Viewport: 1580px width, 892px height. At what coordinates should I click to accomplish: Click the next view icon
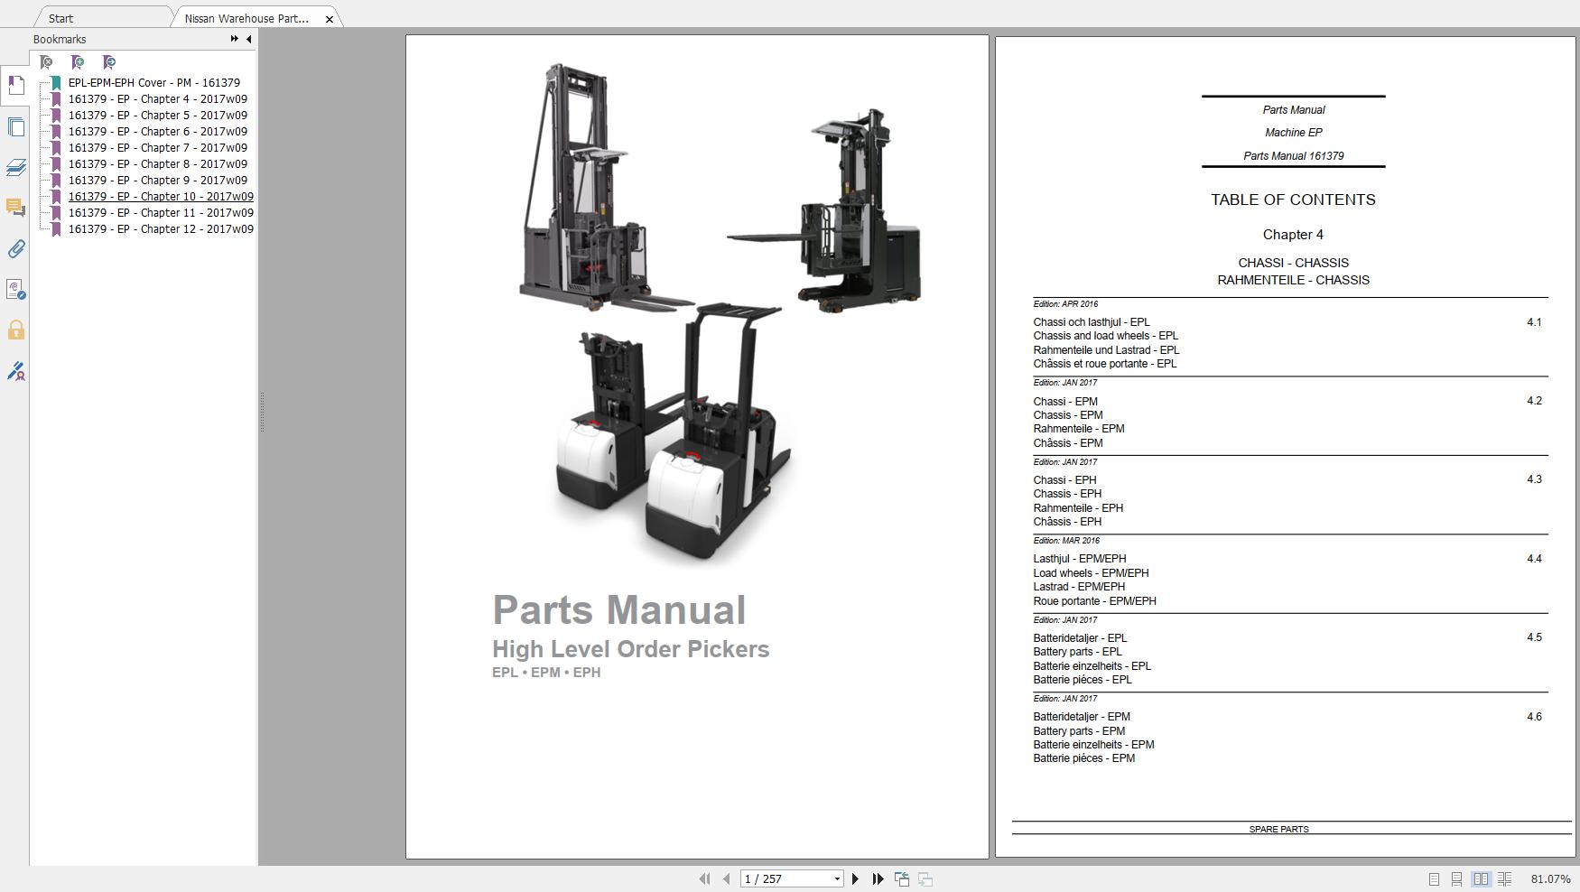(x=925, y=878)
